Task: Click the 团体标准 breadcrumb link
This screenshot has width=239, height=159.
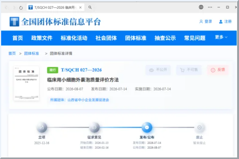Action: pos(31,53)
